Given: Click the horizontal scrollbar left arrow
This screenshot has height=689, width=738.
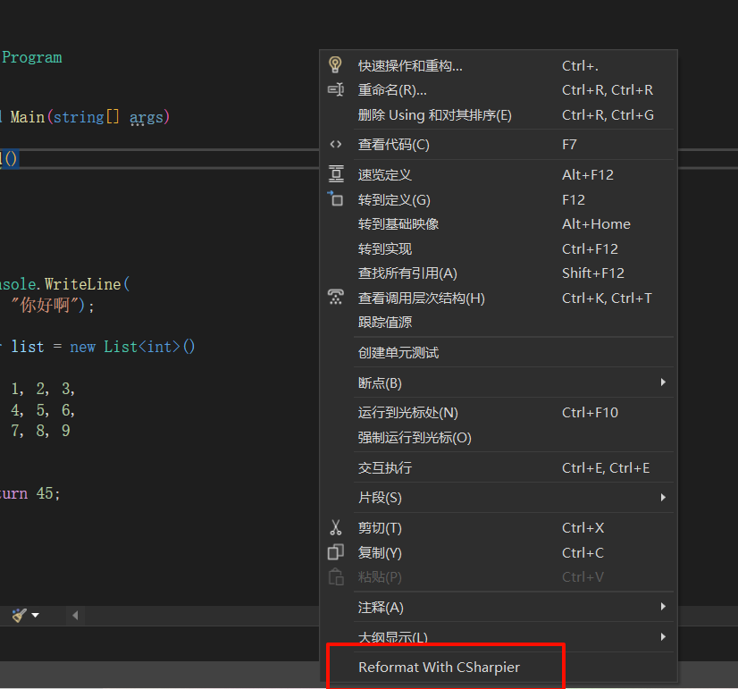Looking at the screenshot, I should click(x=75, y=615).
